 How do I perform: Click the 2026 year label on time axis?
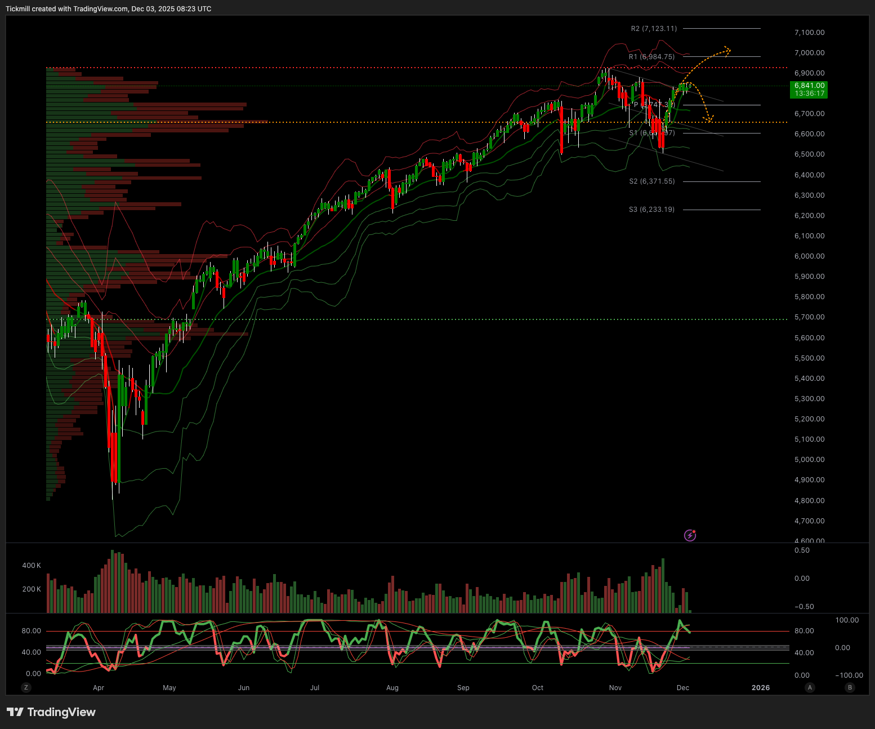click(x=761, y=687)
